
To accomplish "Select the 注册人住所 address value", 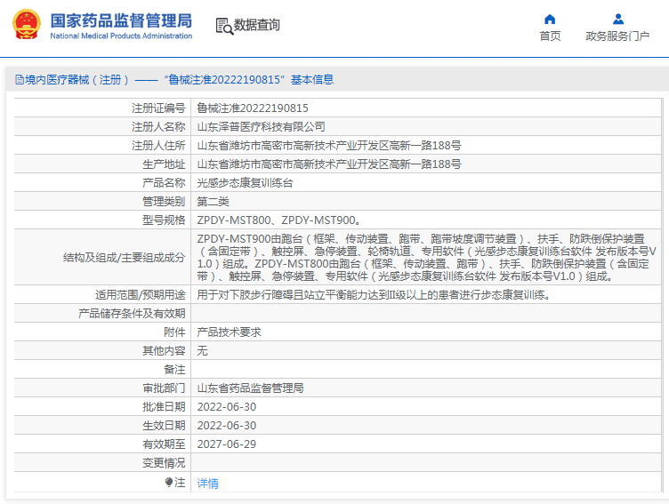I will (329, 146).
